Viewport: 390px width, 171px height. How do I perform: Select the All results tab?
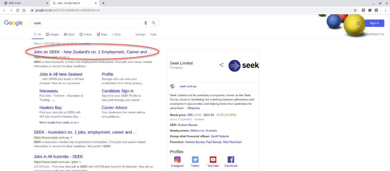[37, 34]
